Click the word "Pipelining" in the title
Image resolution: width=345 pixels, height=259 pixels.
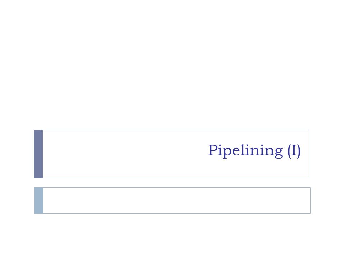point(245,151)
